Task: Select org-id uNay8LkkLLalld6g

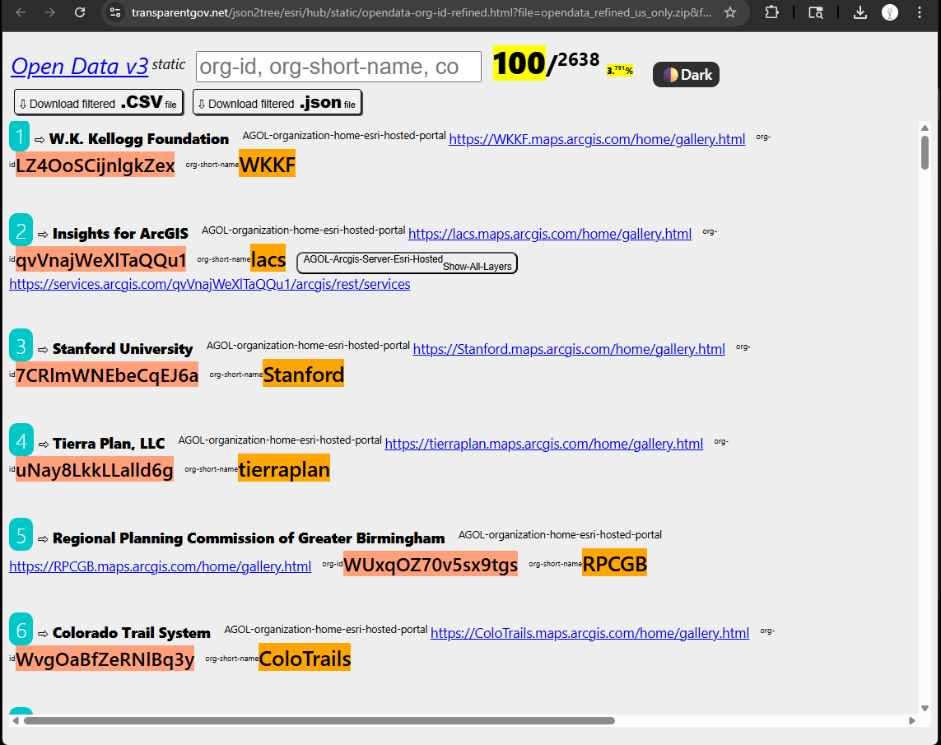Action: coord(94,470)
